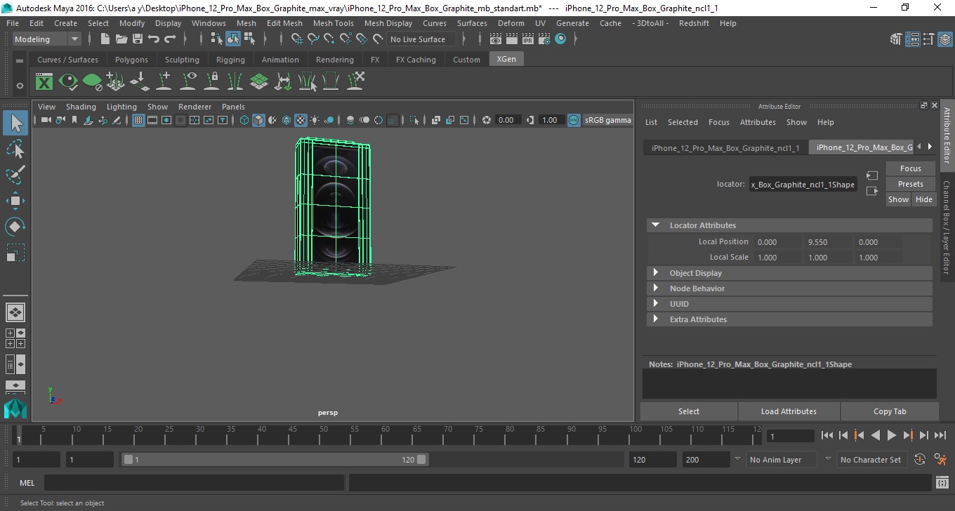Image resolution: width=955 pixels, height=511 pixels.
Task: Click the range slider end handle at 120
Action: coord(421,460)
